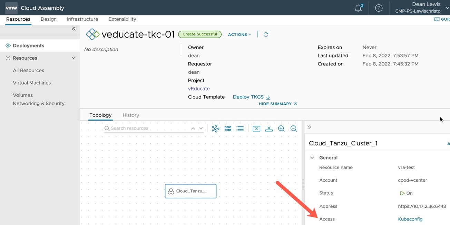Open Volumes in the sidebar
This screenshot has width=450, height=225.
click(23, 95)
